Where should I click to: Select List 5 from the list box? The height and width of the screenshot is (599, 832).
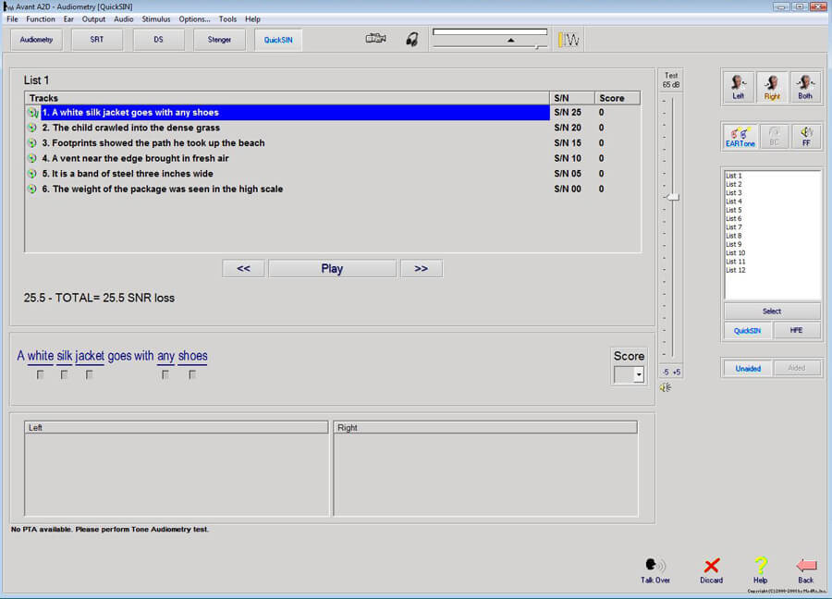click(735, 209)
